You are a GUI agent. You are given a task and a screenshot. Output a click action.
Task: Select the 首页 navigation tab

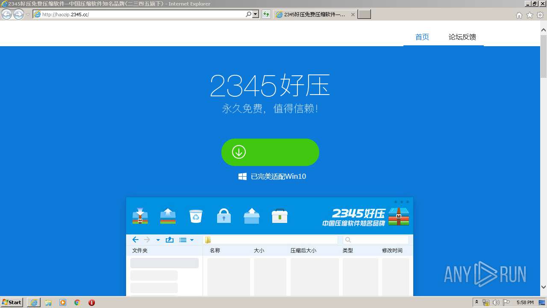point(422,37)
